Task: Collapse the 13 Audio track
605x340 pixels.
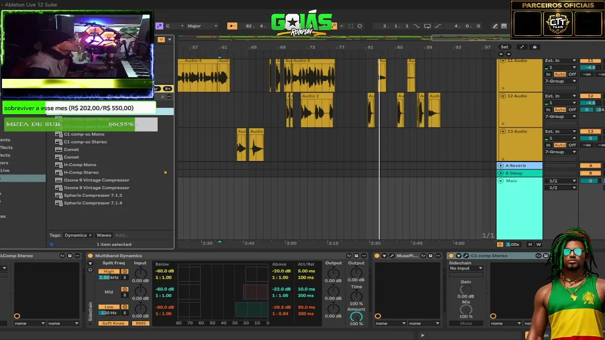Action: pyautogui.click(x=502, y=131)
